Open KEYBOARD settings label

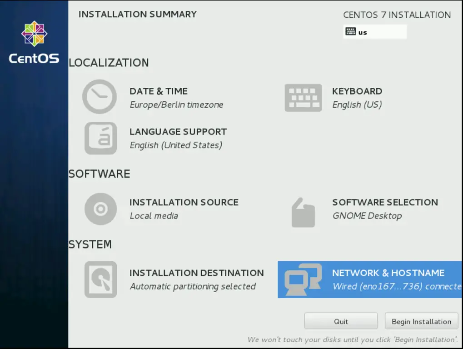(x=357, y=91)
